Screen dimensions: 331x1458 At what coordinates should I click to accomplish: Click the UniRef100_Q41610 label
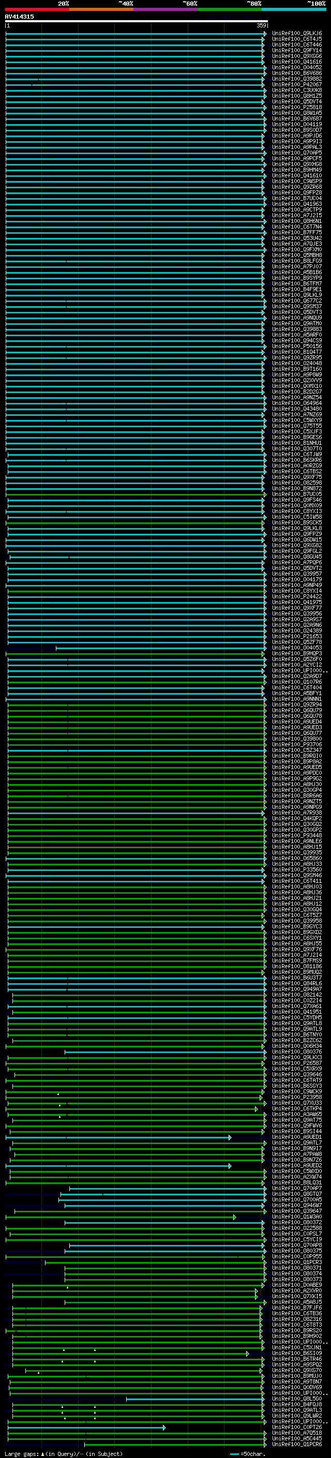coord(297,175)
